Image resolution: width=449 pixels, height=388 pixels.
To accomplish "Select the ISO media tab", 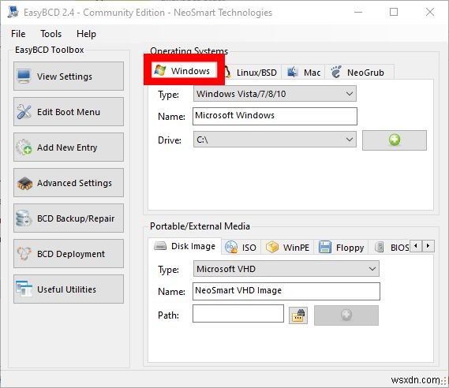I will click(241, 247).
